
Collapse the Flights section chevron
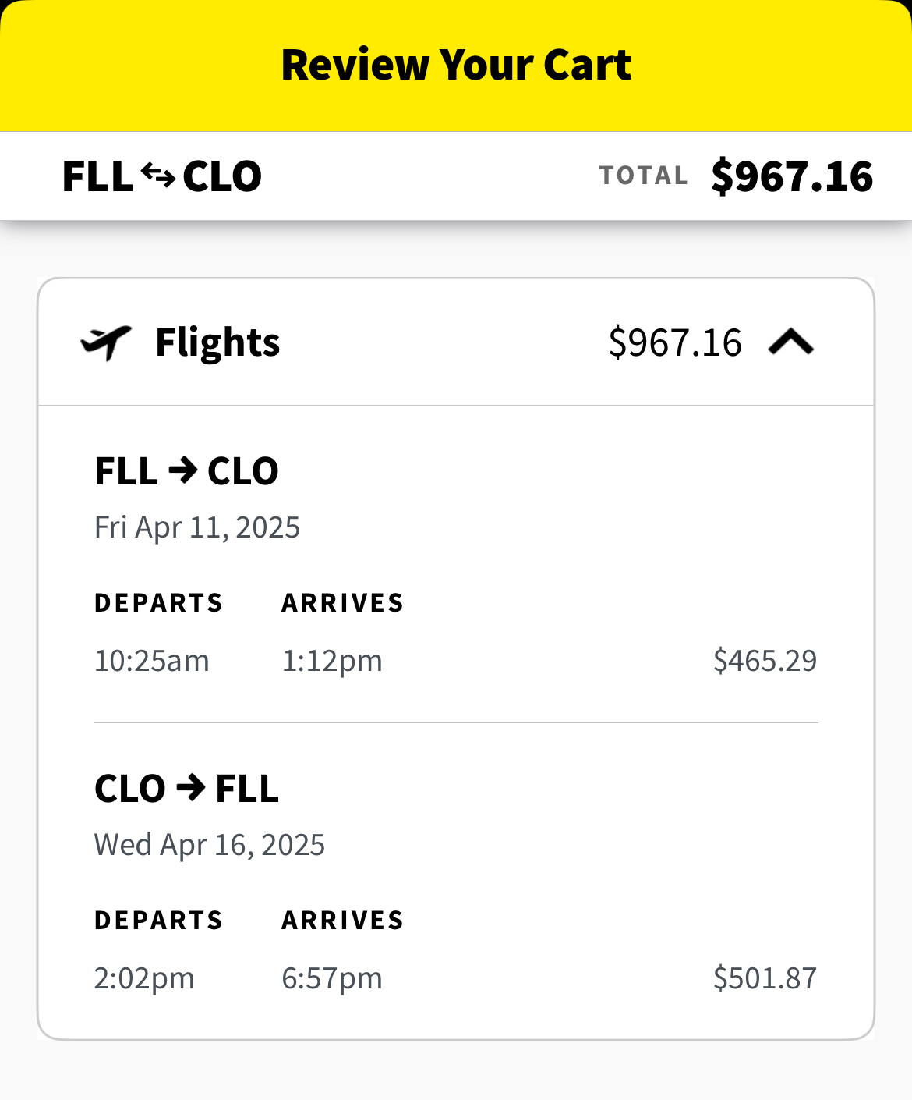[790, 342]
